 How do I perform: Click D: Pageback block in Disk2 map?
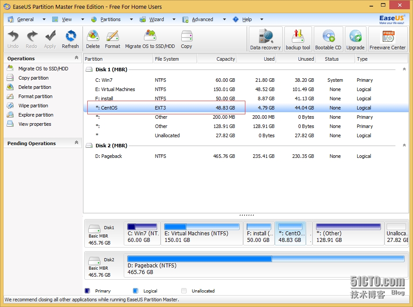(x=266, y=266)
